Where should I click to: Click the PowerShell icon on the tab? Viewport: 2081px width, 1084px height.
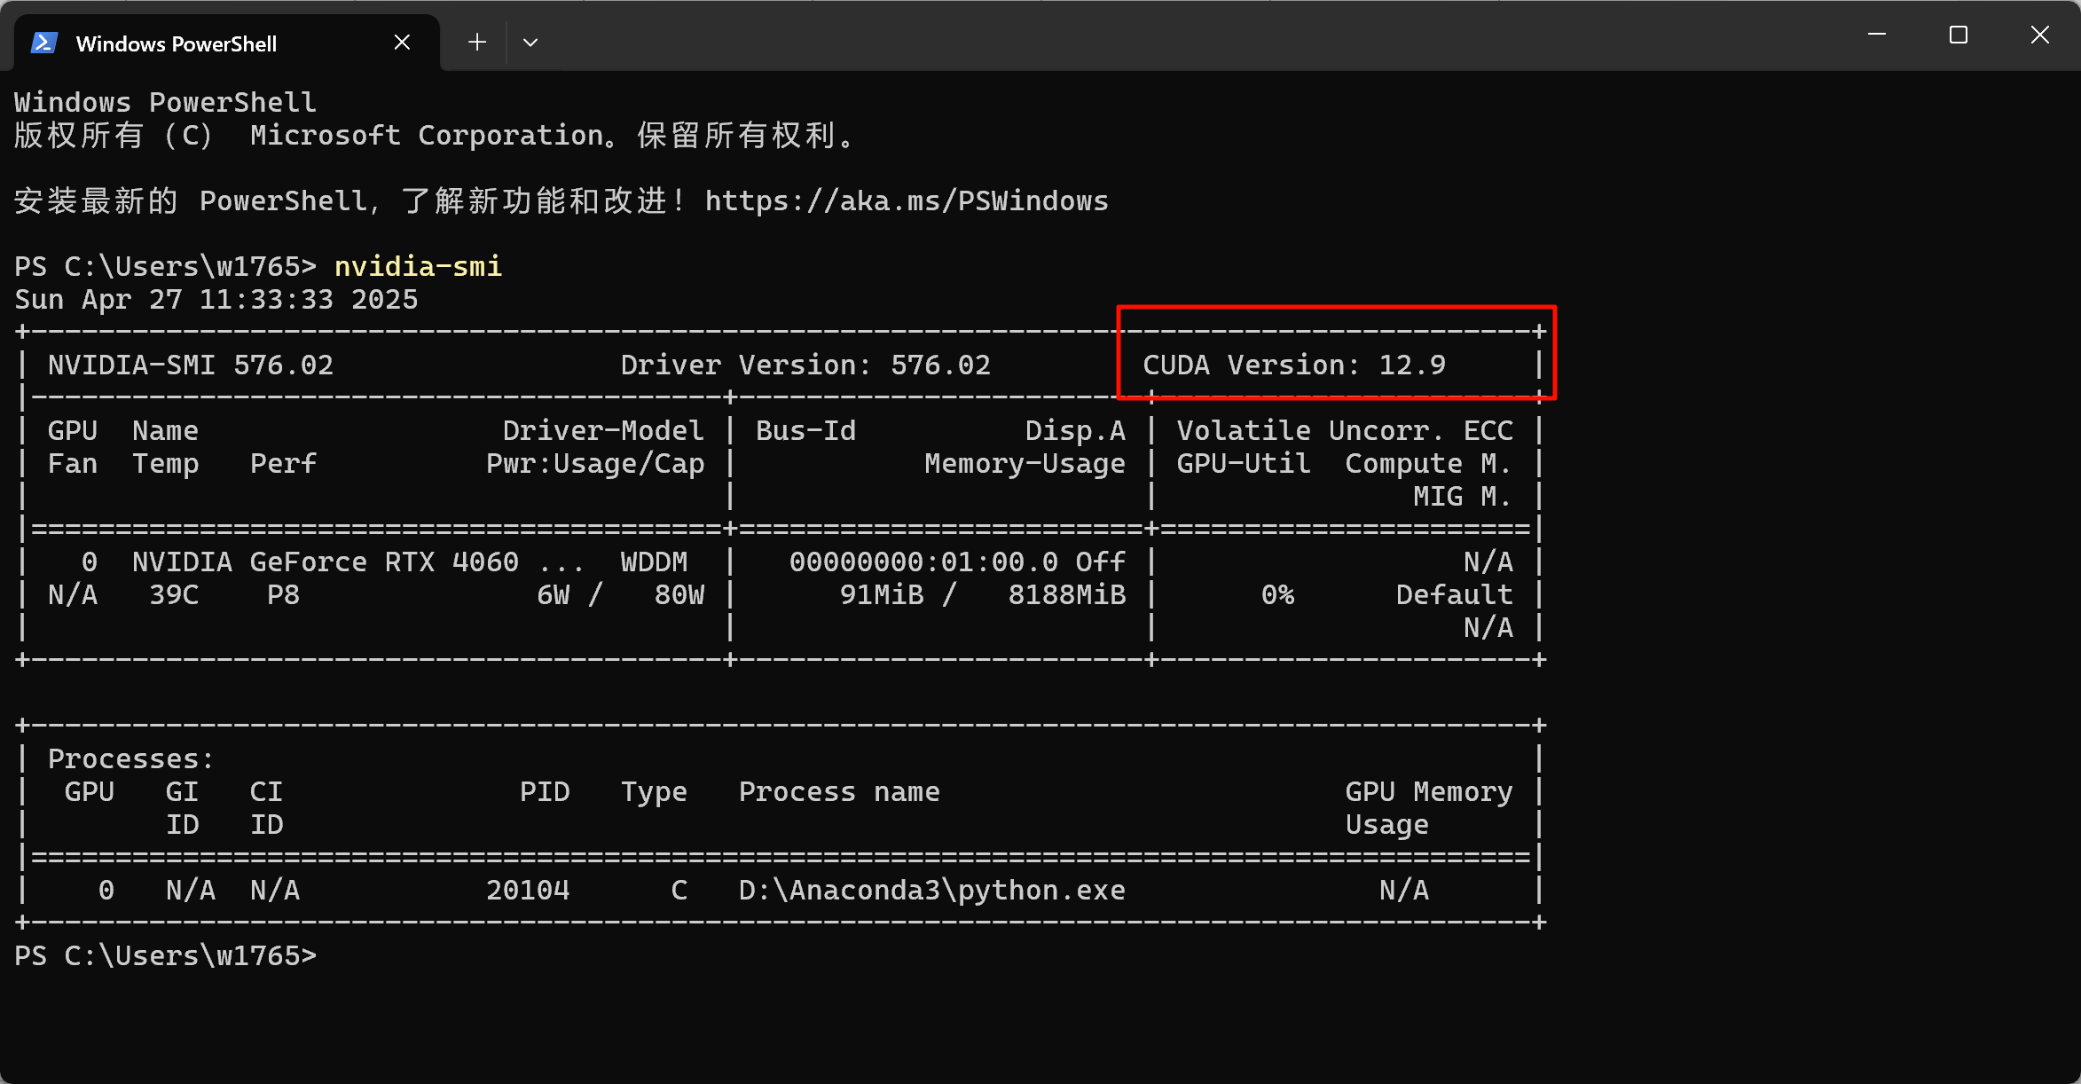point(43,41)
